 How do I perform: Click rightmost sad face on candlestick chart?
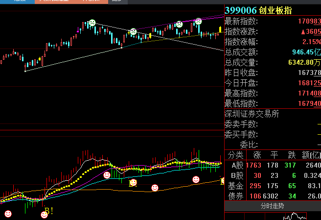[198, 21]
